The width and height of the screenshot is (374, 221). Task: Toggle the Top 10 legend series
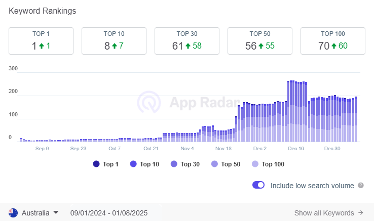144,164
